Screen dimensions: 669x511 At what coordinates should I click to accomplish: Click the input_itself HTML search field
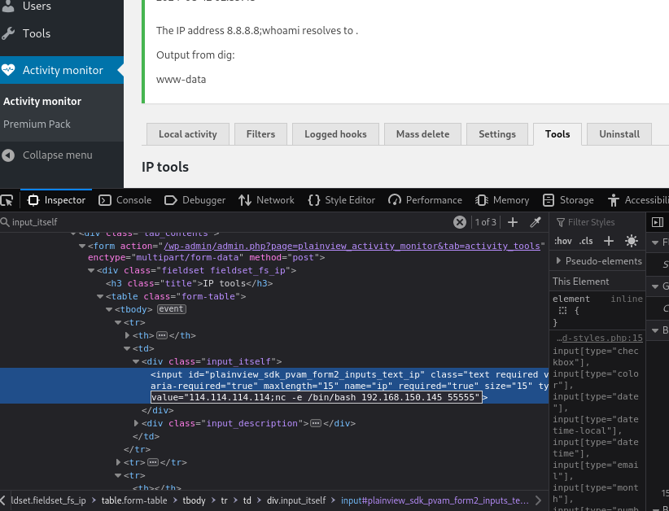(x=226, y=222)
